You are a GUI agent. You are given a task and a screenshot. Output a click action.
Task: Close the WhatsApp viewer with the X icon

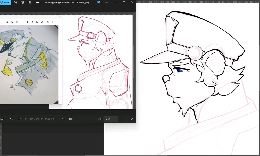coord(58,22)
